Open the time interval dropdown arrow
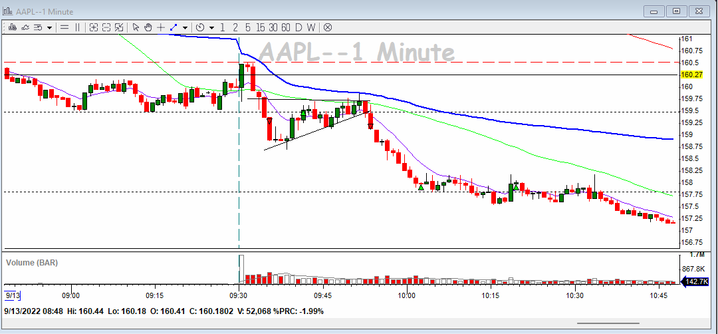 tap(211, 27)
